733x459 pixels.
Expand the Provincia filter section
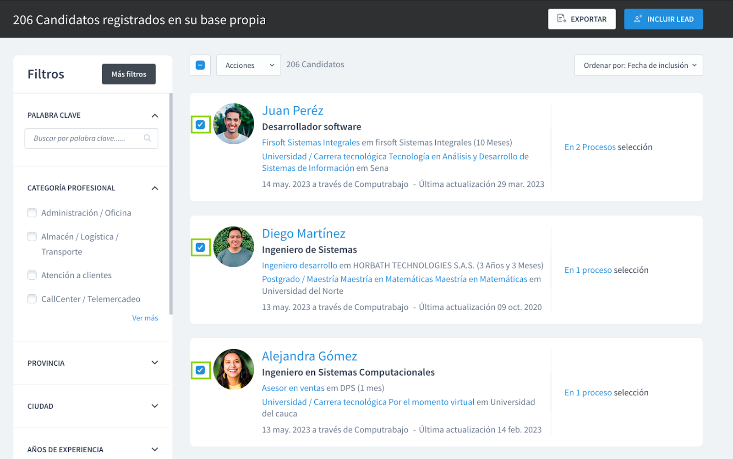tap(155, 363)
